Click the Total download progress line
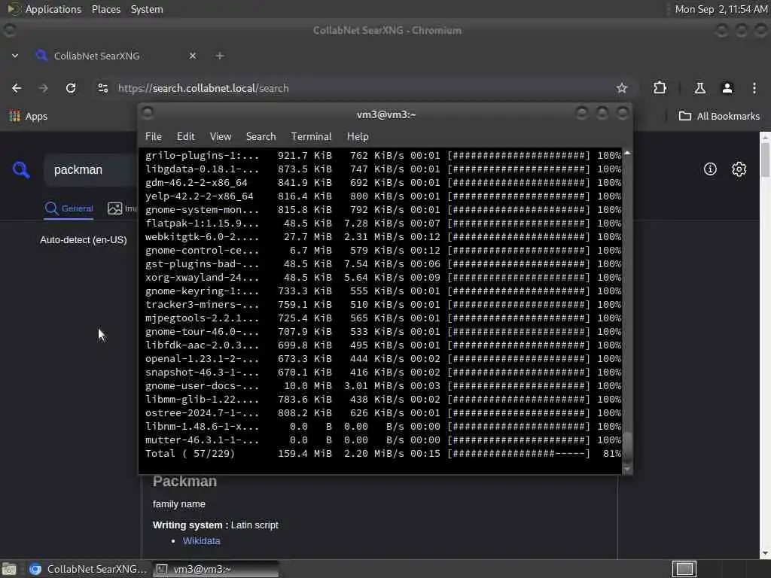The image size is (771, 578). (383, 453)
